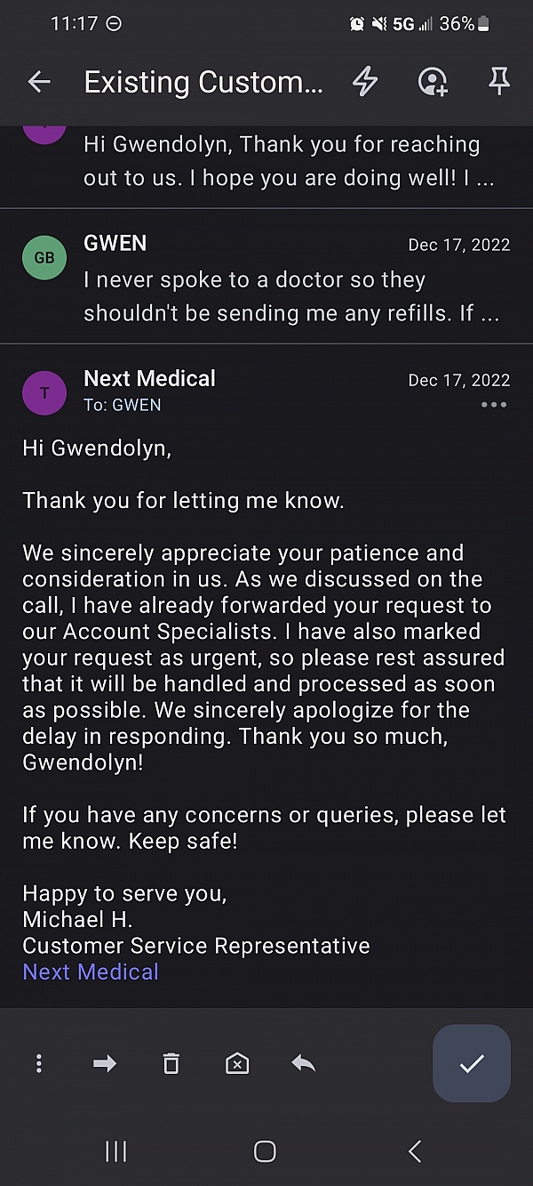Forward the email with the forward arrow icon
This screenshot has width=533, height=1186.
click(x=105, y=1063)
